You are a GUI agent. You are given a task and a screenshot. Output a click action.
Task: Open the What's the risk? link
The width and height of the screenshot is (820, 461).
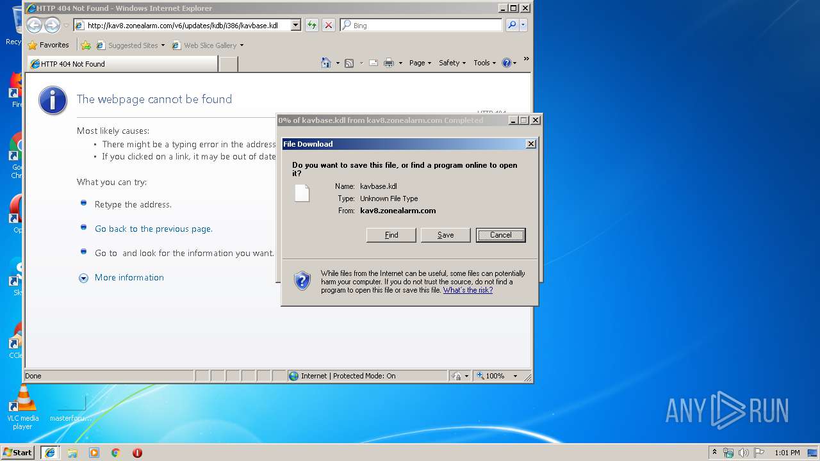click(x=468, y=290)
